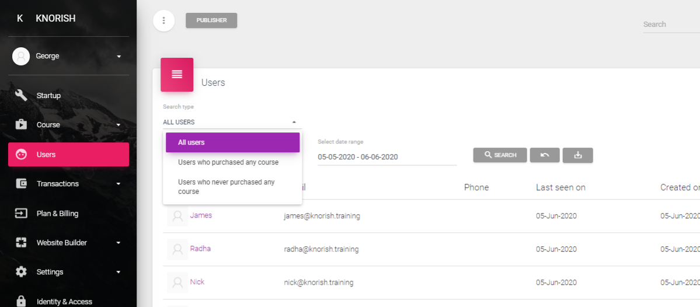
Task: Click George's profile avatar
Action: pos(21,56)
